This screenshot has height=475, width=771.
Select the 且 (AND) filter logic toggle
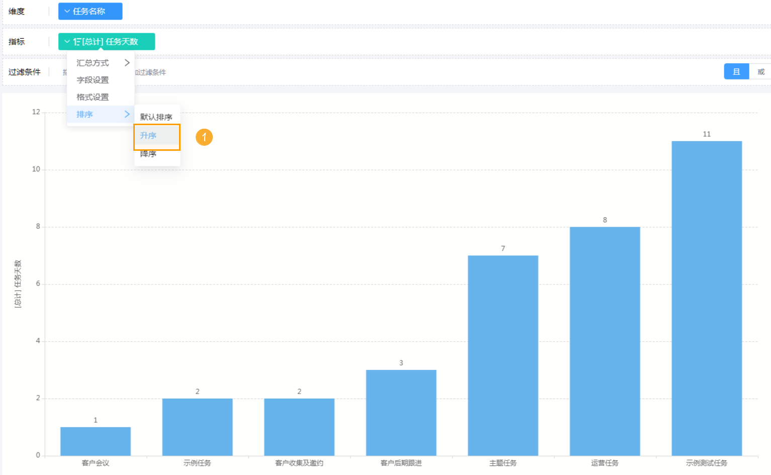pos(736,72)
